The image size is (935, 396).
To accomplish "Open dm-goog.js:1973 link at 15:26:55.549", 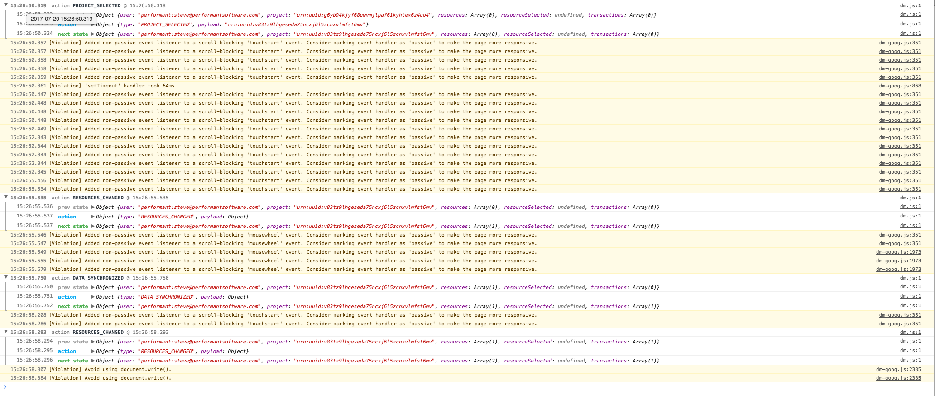I will pyautogui.click(x=898, y=252).
